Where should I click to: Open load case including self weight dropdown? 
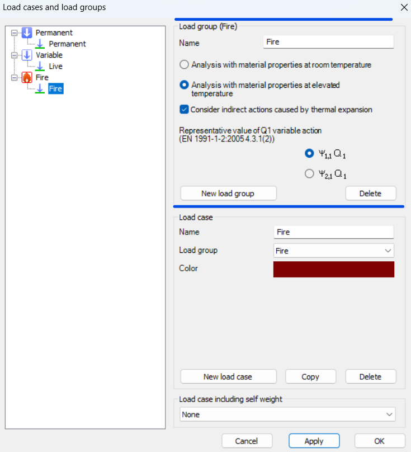click(288, 415)
